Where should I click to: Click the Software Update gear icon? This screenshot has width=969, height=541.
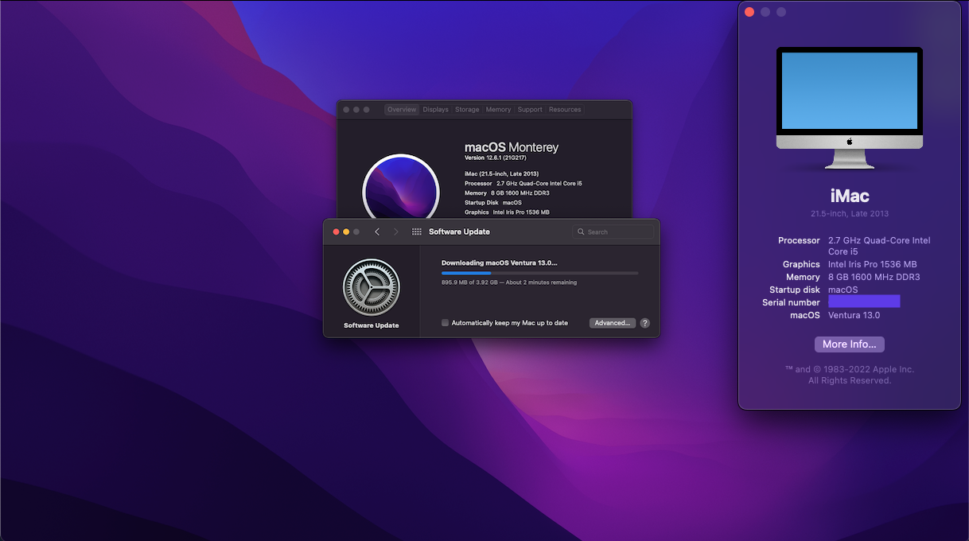click(x=372, y=287)
